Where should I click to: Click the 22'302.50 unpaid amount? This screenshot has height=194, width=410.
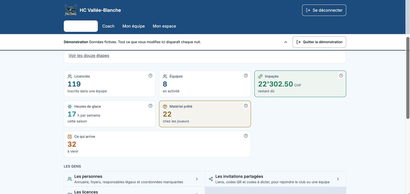pos(275,84)
